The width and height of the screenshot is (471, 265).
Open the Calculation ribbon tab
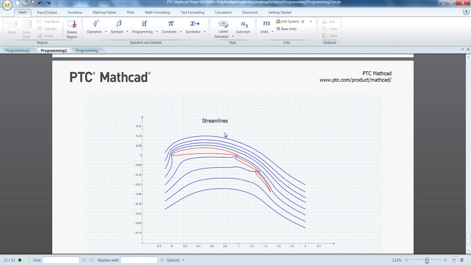pos(223,12)
